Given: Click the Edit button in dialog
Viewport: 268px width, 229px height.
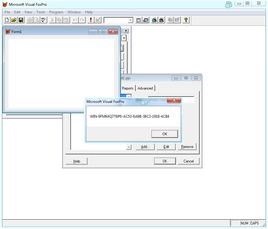Looking at the screenshot, I should 166,147.
